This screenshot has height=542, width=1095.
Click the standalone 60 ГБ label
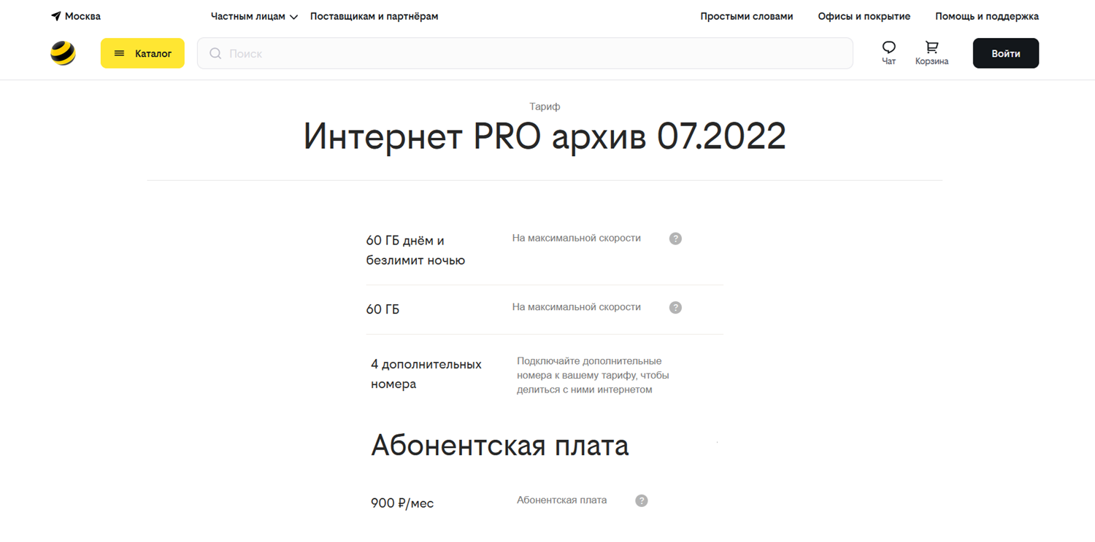point(383,309)
